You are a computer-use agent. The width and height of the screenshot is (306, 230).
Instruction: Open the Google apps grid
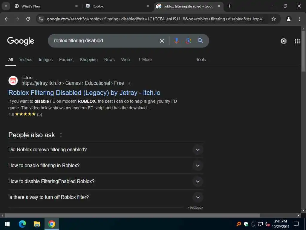click(297, 41)
